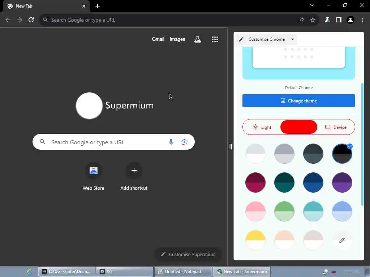Search by image with Lens icon
This screenshot has height=277, width=370.
coord(184,142)
